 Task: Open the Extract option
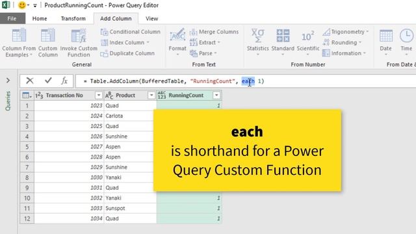(x=205, y=42)
